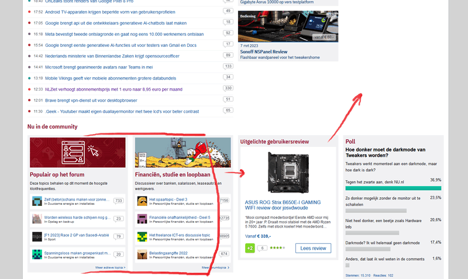Click avatar beside Het spaartopic - Deel 3
This screenshot has height=279, width=468.
[x=142, y=201]
